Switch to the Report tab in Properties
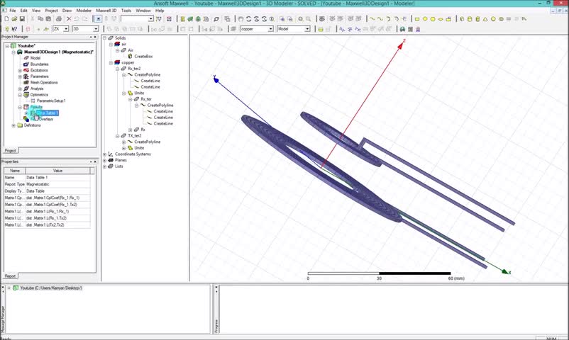Image resolution: width=569 pixels, height=340 pixels. click(x=10, y=276)
